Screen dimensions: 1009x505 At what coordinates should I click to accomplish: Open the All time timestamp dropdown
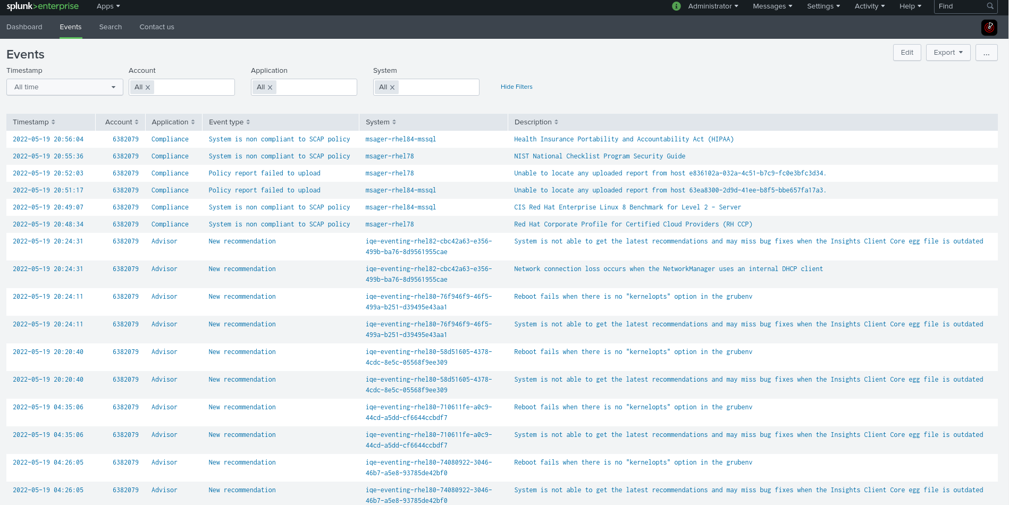click(x=65, y=87)
